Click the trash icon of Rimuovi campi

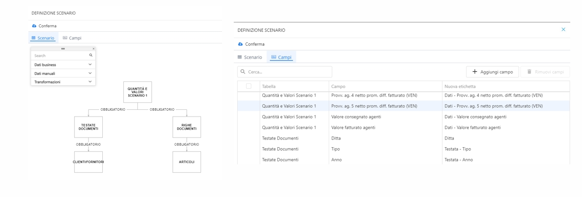coord(529,72)
